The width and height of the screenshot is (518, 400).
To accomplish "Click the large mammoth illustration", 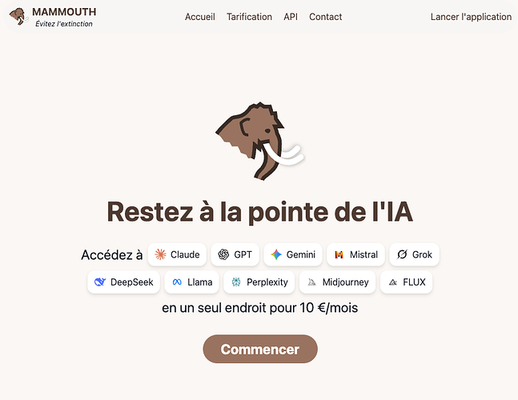I will pyautogui.click(x=260, y=142).
